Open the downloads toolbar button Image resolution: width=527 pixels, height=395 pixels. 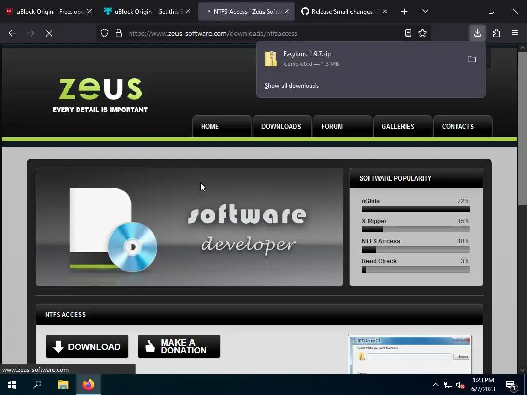pyautogui.click(x=477, y=33)
